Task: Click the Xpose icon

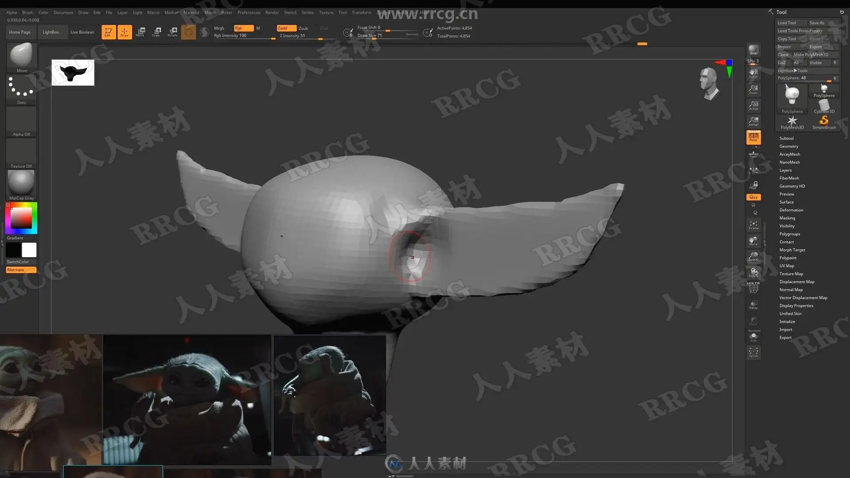Action: tap(753, 352)
